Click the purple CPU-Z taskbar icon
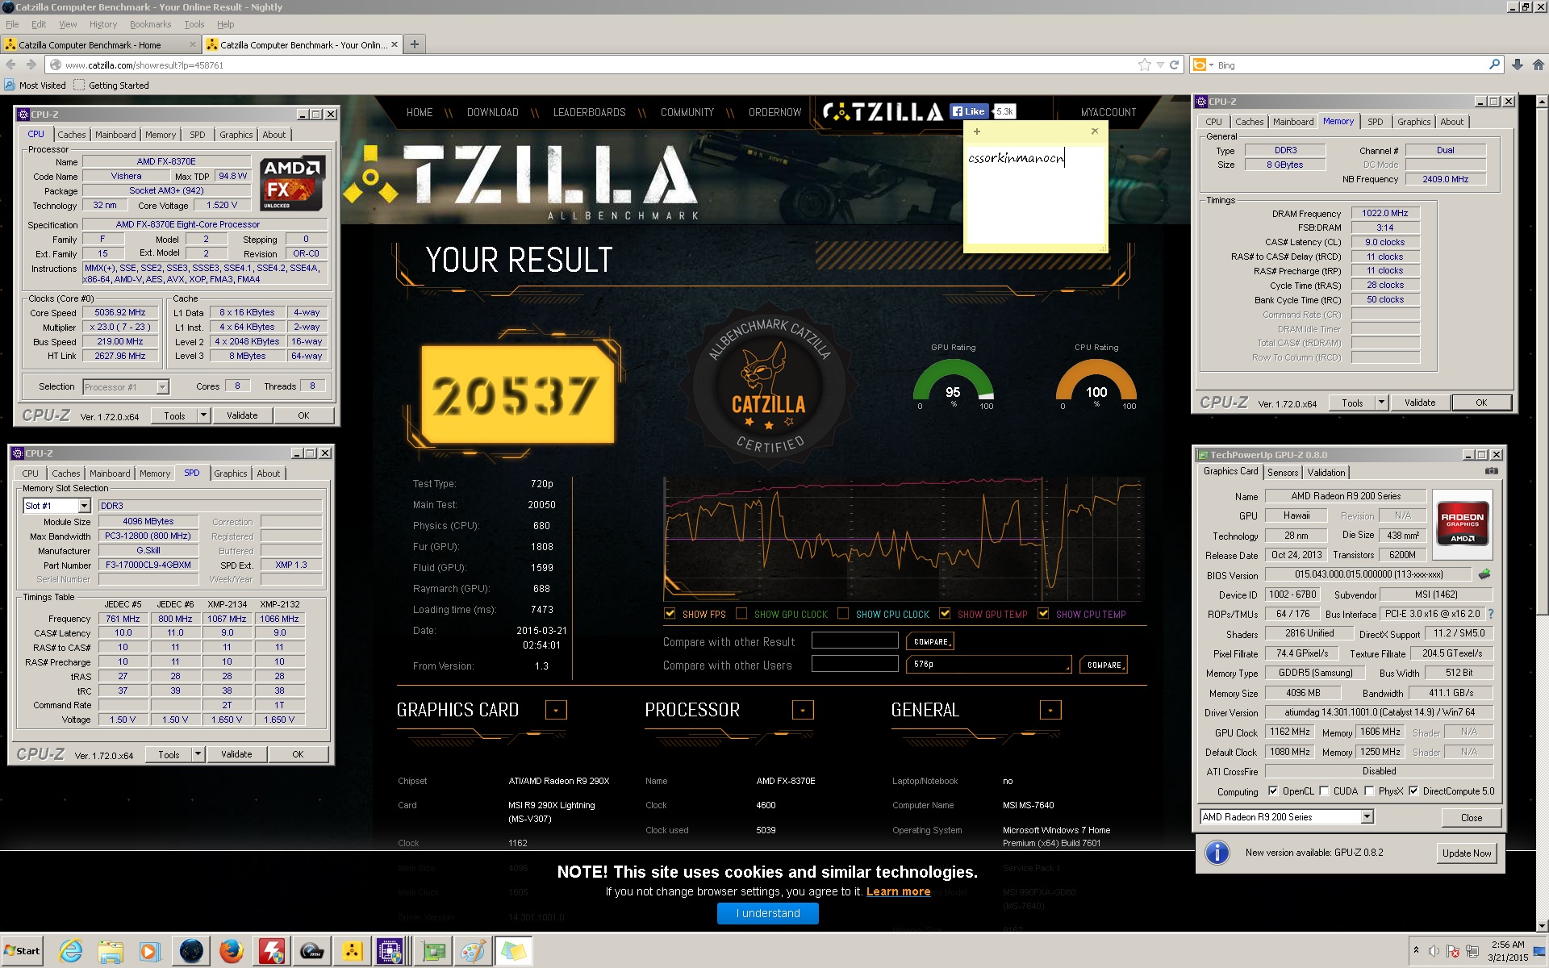This screenshot has height=968, width=1549. [390, 952]
